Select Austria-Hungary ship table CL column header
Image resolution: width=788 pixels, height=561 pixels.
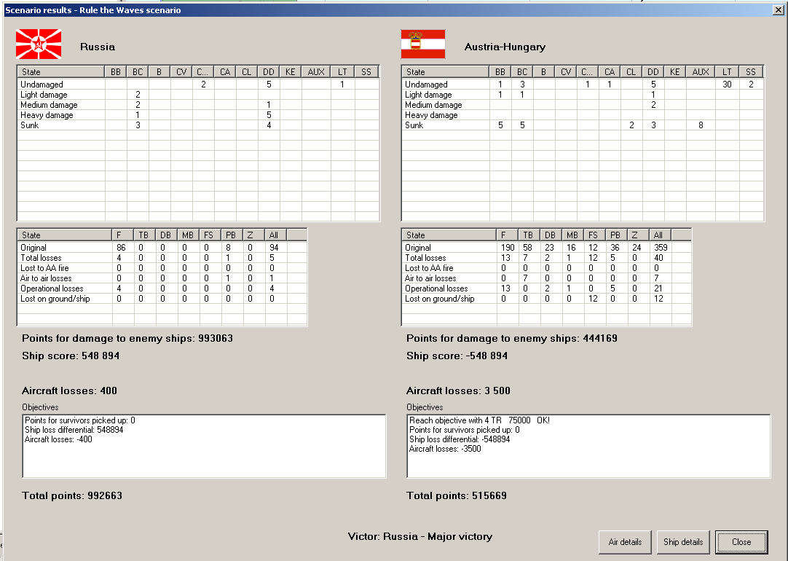[631, 72]
